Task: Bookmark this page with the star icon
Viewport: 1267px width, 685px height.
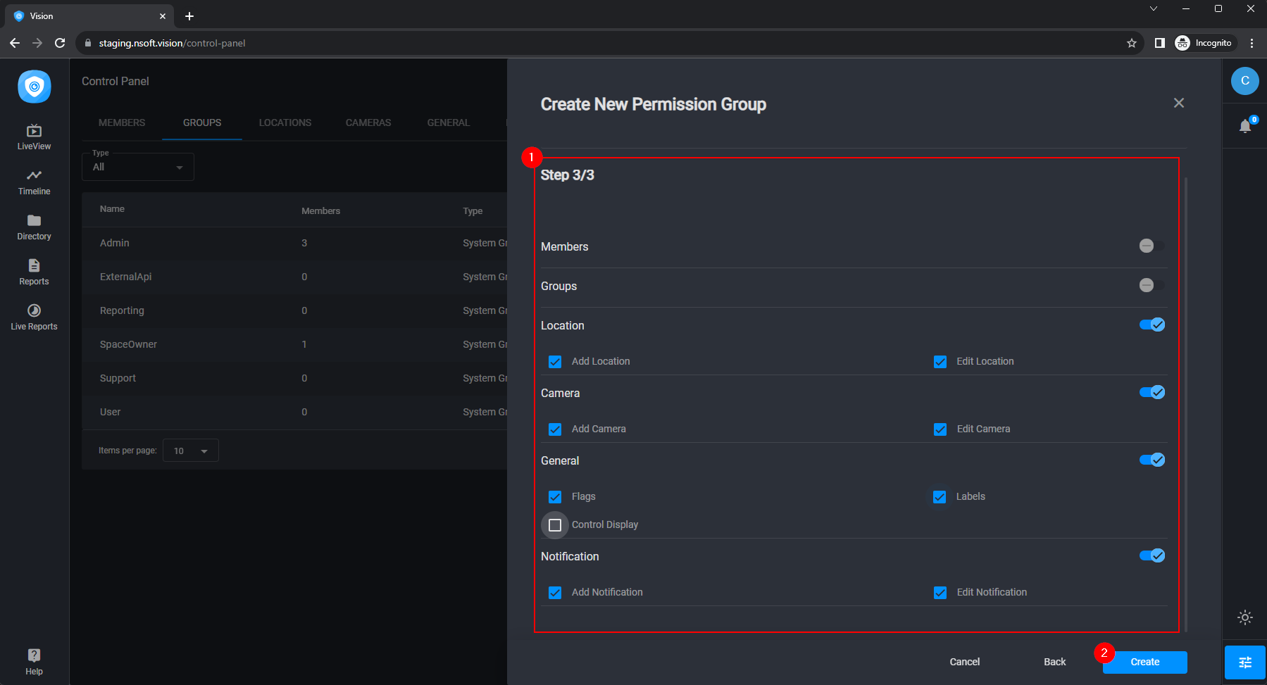Action: click(x=1132, y=43)
